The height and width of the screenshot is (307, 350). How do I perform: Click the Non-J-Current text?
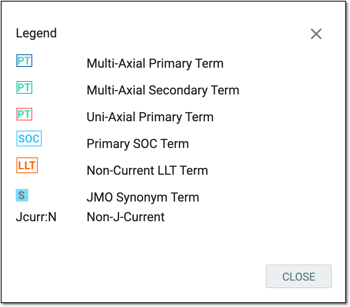126,217
